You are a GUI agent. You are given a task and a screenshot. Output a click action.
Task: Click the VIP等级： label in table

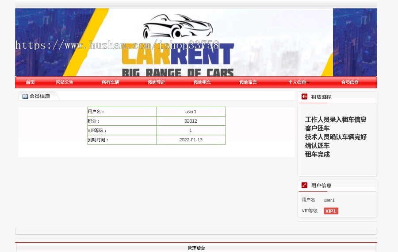pos(97,131)
